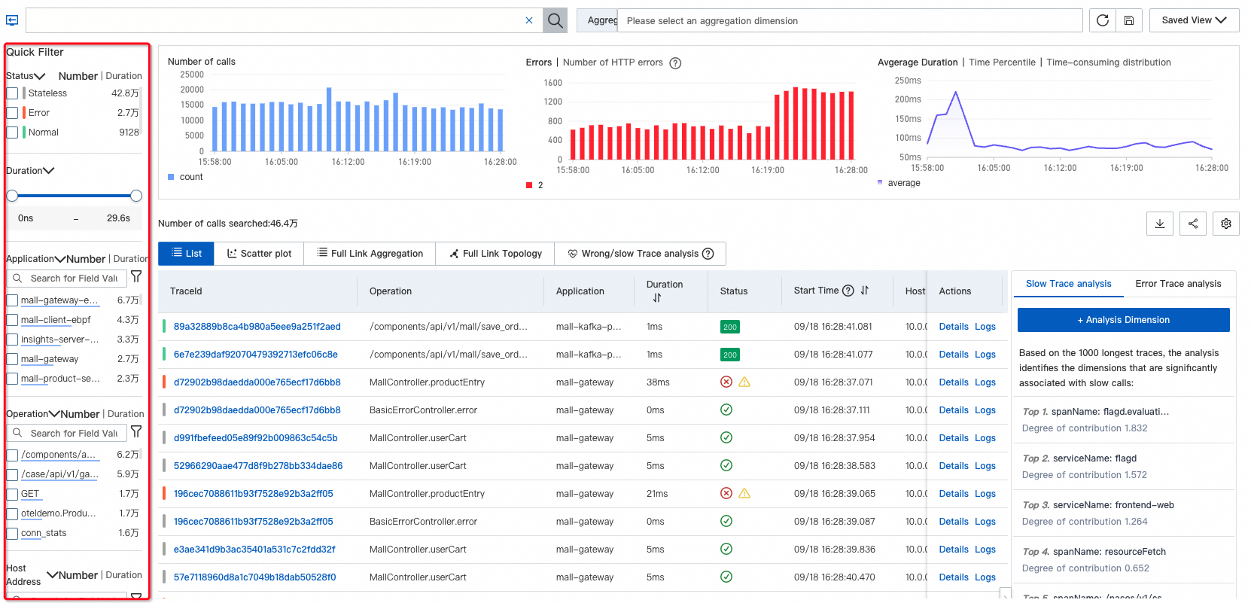
Task: Click error status icon on the 38ms productEntry row
Action: tap(726, 382)
